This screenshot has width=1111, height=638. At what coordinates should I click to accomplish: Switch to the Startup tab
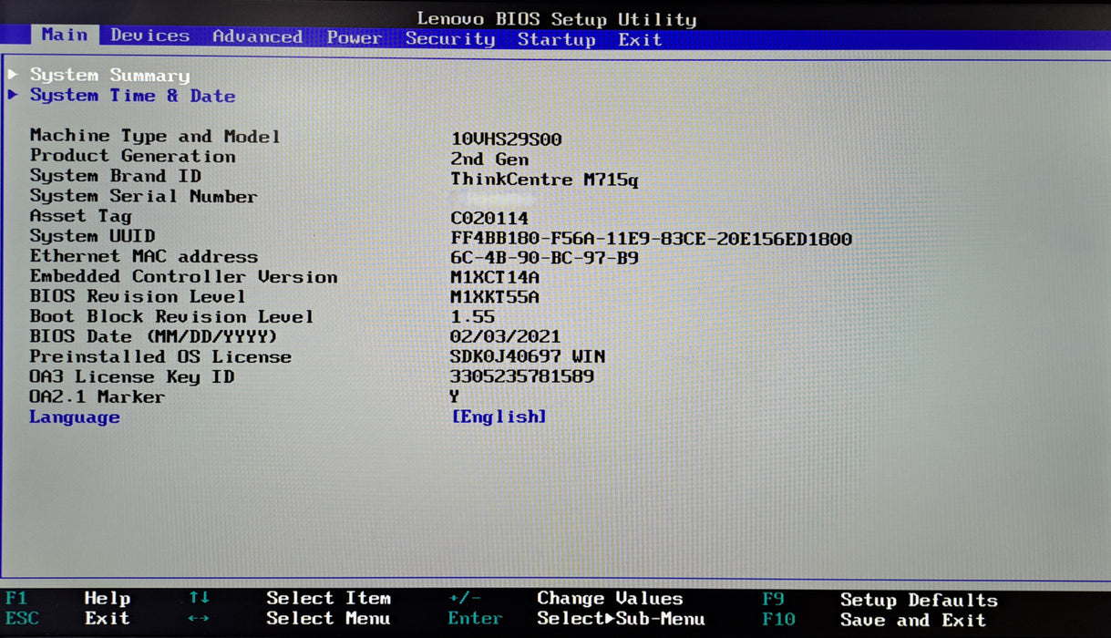point(557,39)
